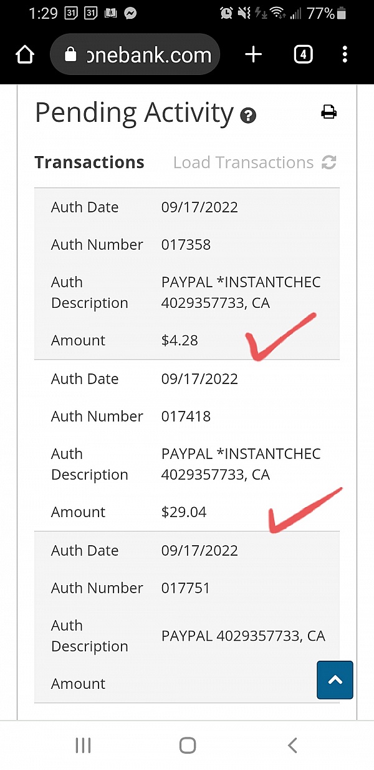Image resolution: width=374 pixels, height=770 pixels.
Task: Tap the address bar URL field
Action: 148,55
